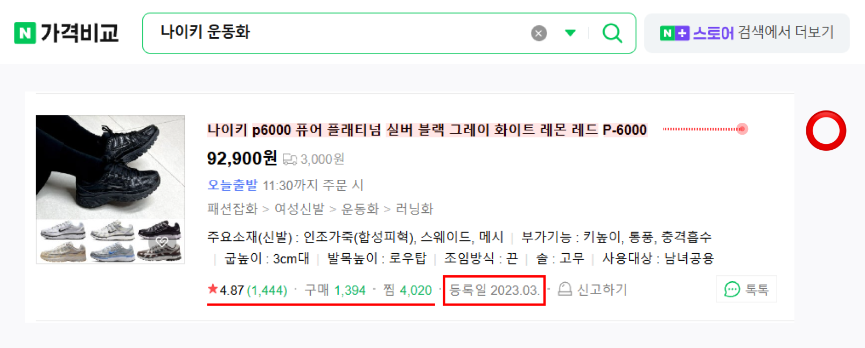This screenshot has width=865, height=348.
Task: Click the 톡톡 chat button
Action: [747, 289]
